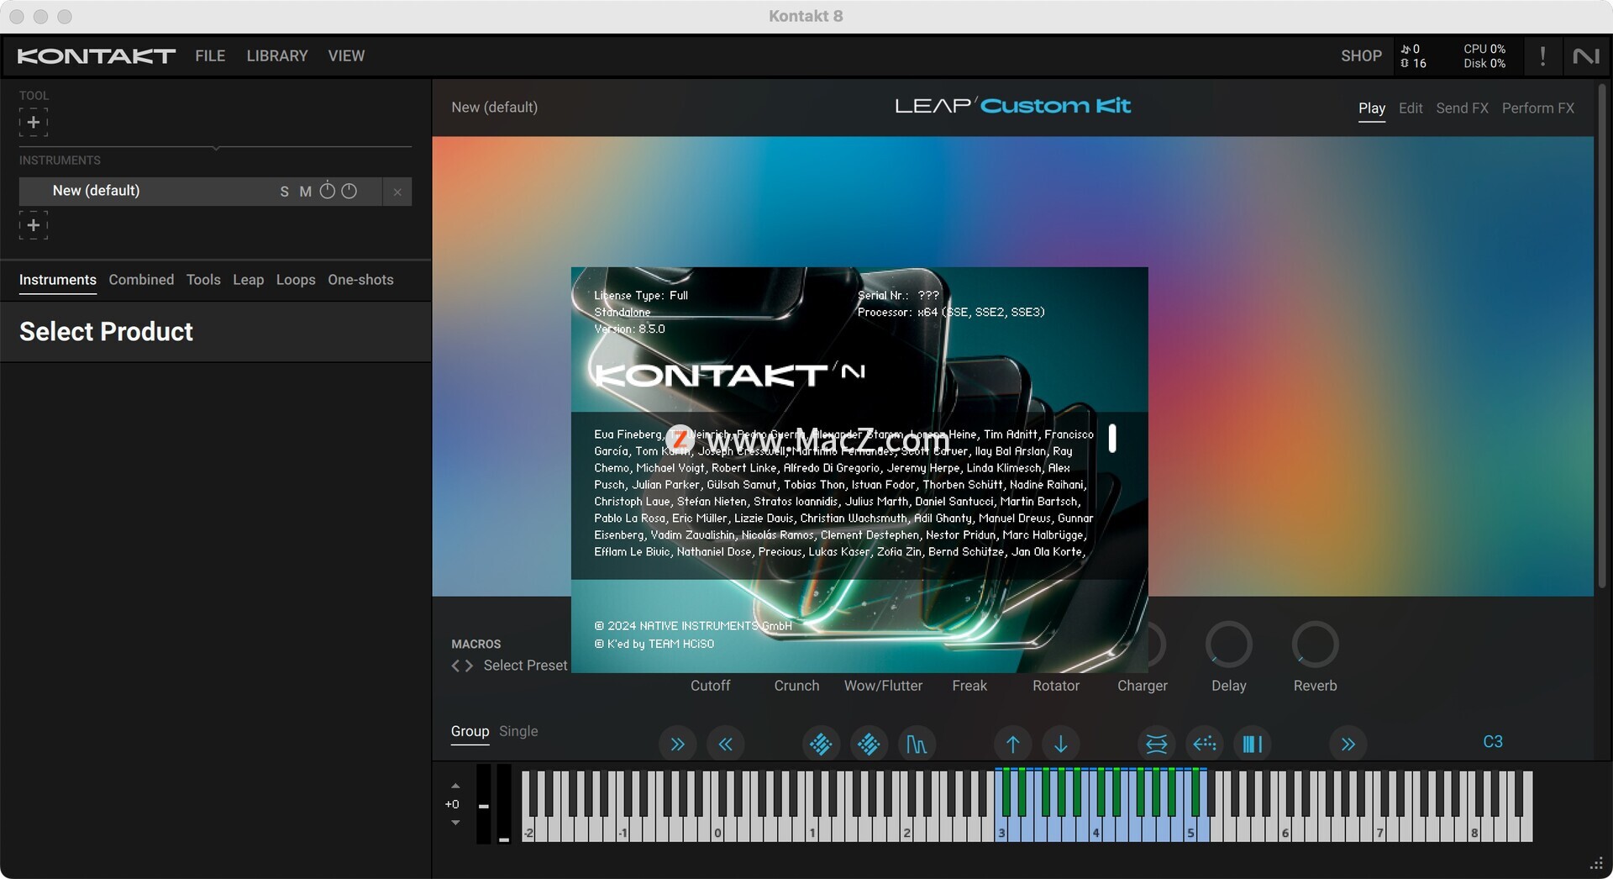This screenshot has width=1613, height=879.
Task: Click the second round knob in the New (default) row
Action: point(349,191)
